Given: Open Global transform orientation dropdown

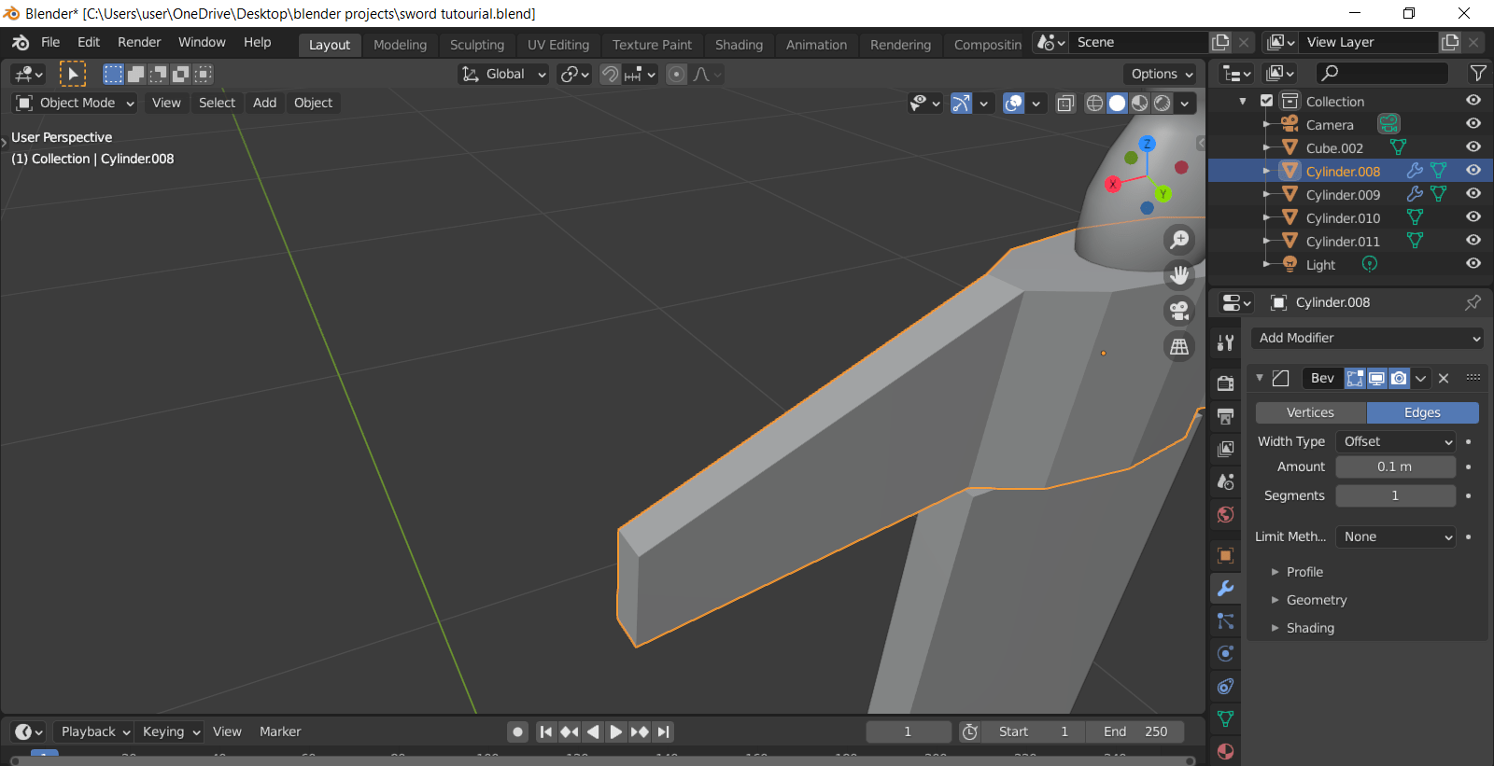Looking at the screenshot, I should (503, 74).
